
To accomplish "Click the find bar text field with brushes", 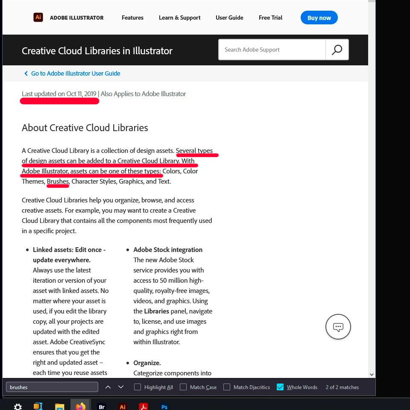I will [x=52, y=387].
